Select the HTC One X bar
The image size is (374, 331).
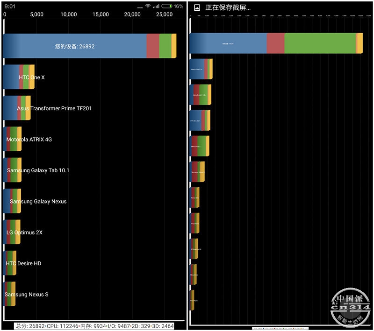pos(19,77)
